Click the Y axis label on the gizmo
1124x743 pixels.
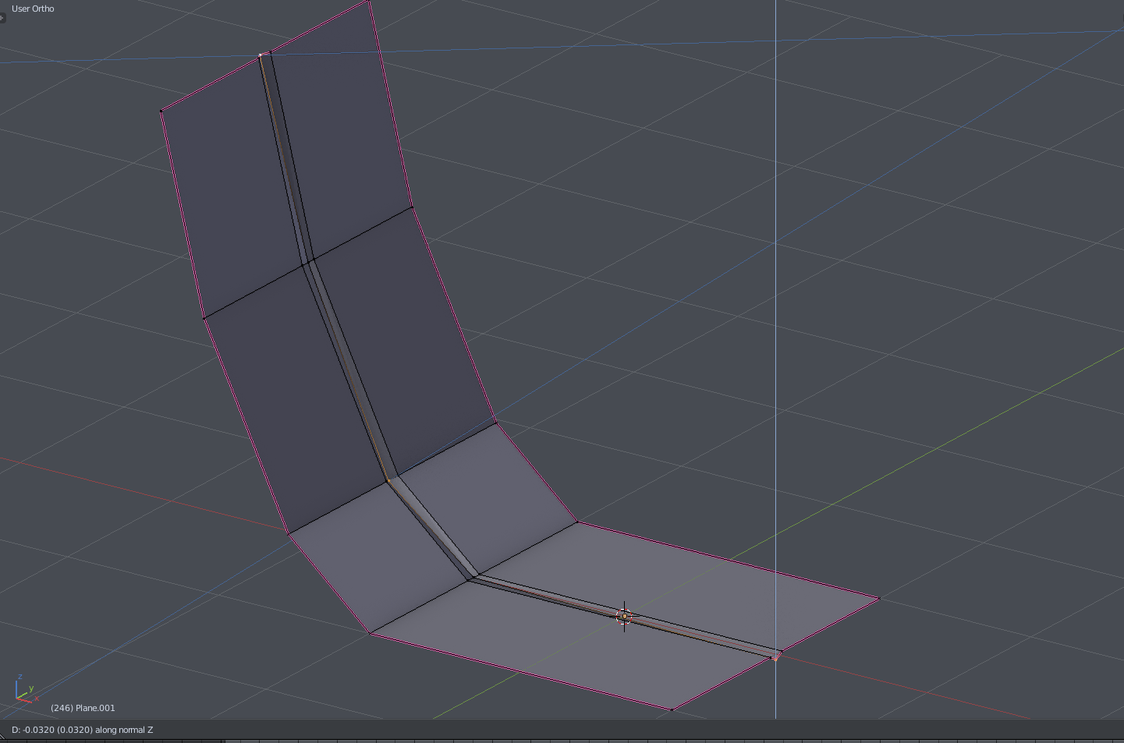pos(31,688)
